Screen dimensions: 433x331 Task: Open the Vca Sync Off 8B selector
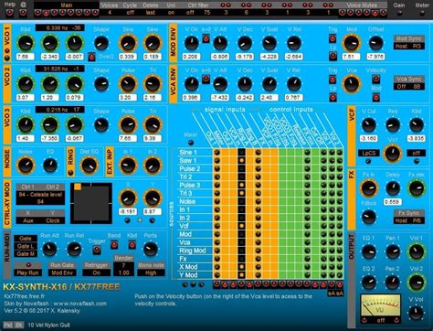click(409, 87)
